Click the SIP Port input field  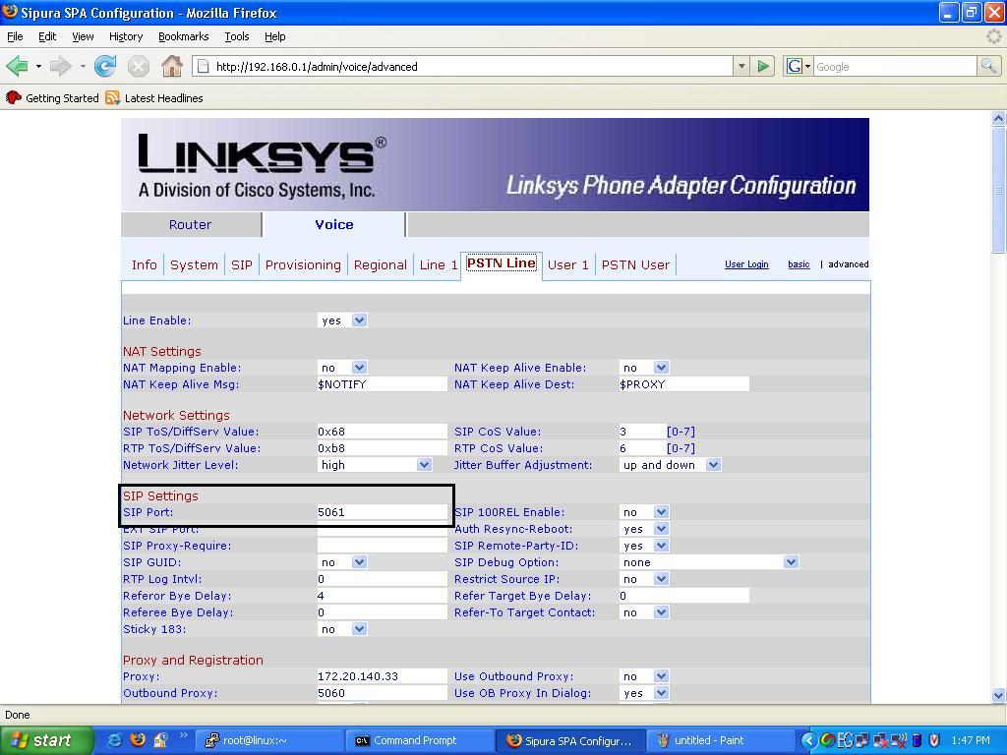(383, 512)
